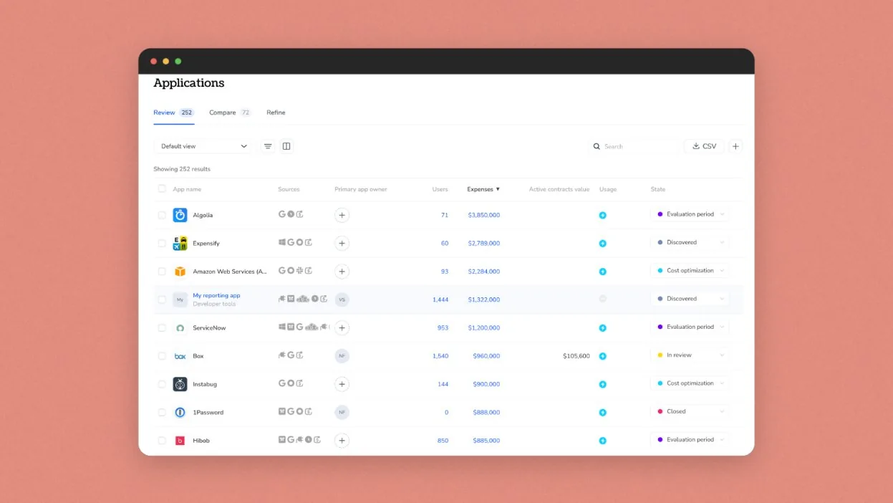Open Expensify state dropdown Discovered
The image size is (893, 503).
690,242
